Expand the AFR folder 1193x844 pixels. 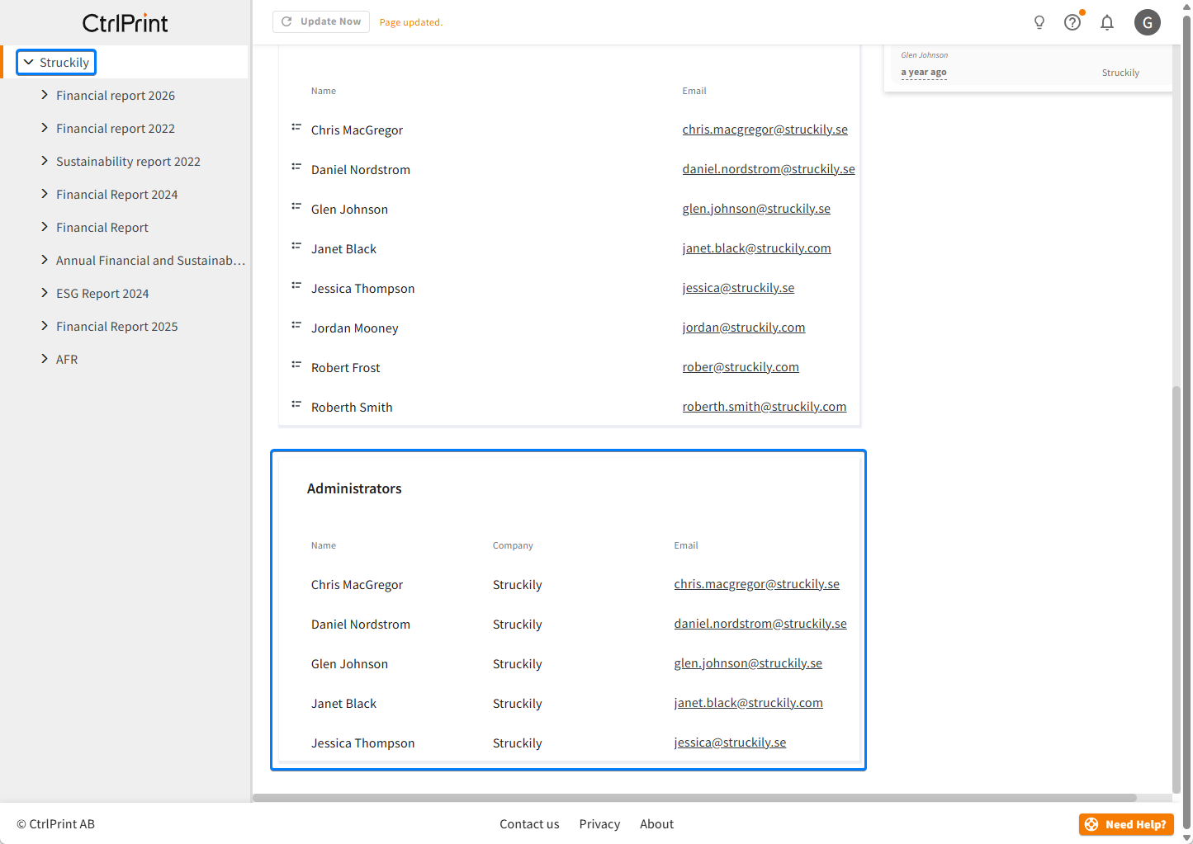(x=45, y=359)
